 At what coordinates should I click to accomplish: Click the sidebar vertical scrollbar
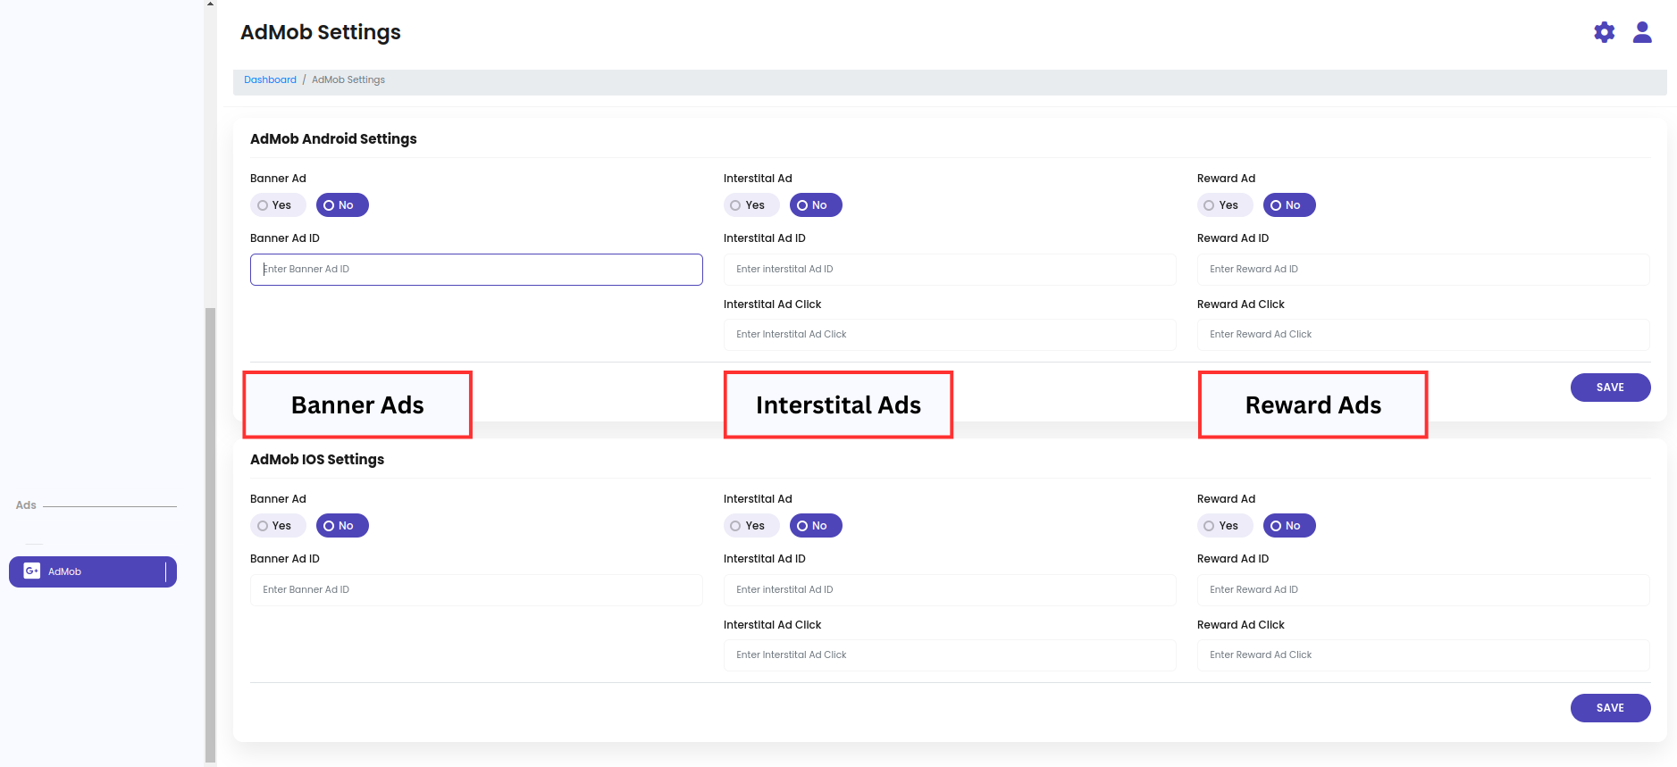click(x=210, y=536)
